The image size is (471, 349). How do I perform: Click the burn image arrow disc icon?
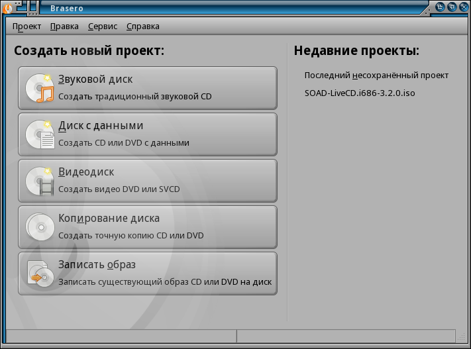click(40, 274)
